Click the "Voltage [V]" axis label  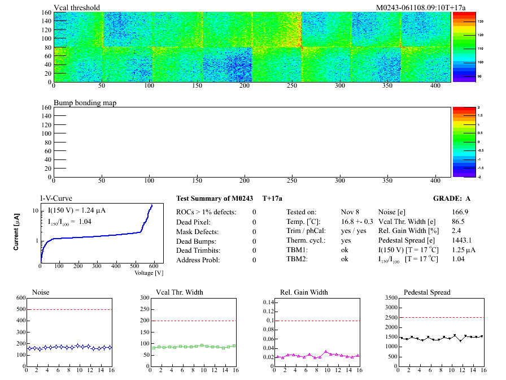coord(149,273)
